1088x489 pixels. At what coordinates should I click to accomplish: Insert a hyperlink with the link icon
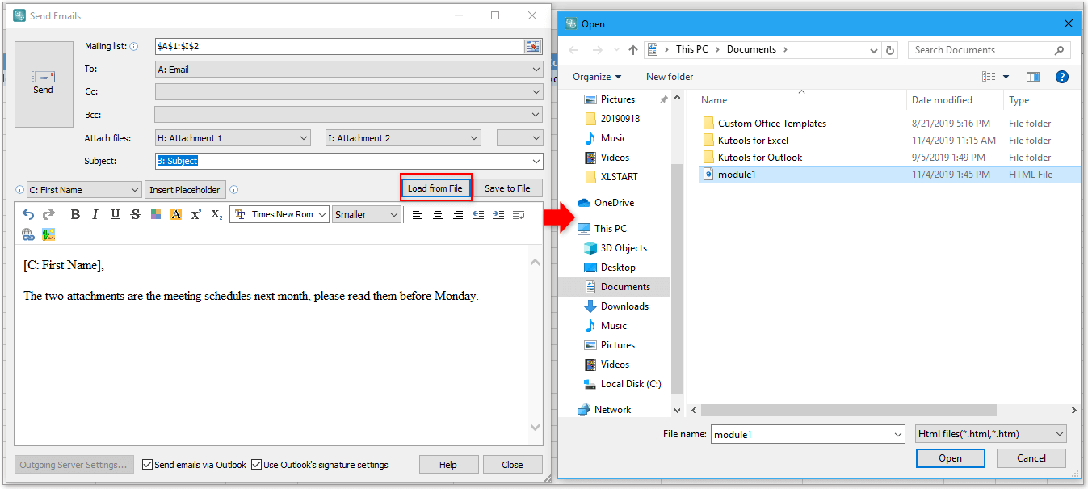pos(28,234)
